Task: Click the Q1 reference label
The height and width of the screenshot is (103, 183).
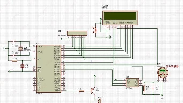Action: pyautogui.click(x=97, y=89)
